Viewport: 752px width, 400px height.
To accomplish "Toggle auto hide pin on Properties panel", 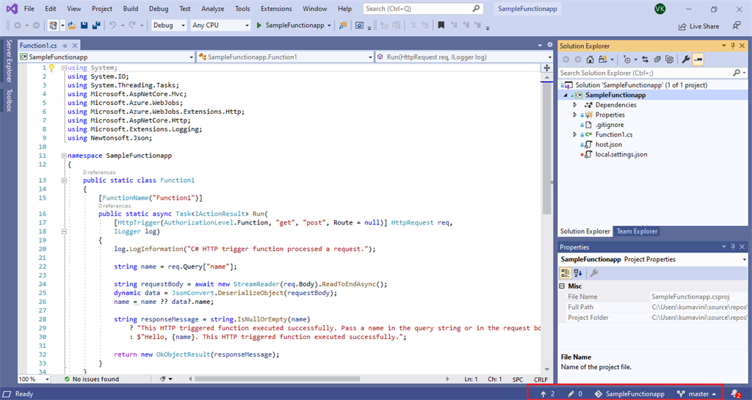I will pyautogui.click(x=733, y=247).
